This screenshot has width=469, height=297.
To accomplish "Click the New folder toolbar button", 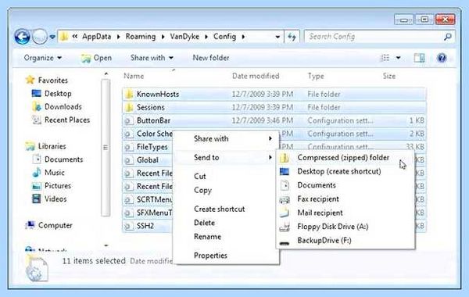I will click(211, 58).
